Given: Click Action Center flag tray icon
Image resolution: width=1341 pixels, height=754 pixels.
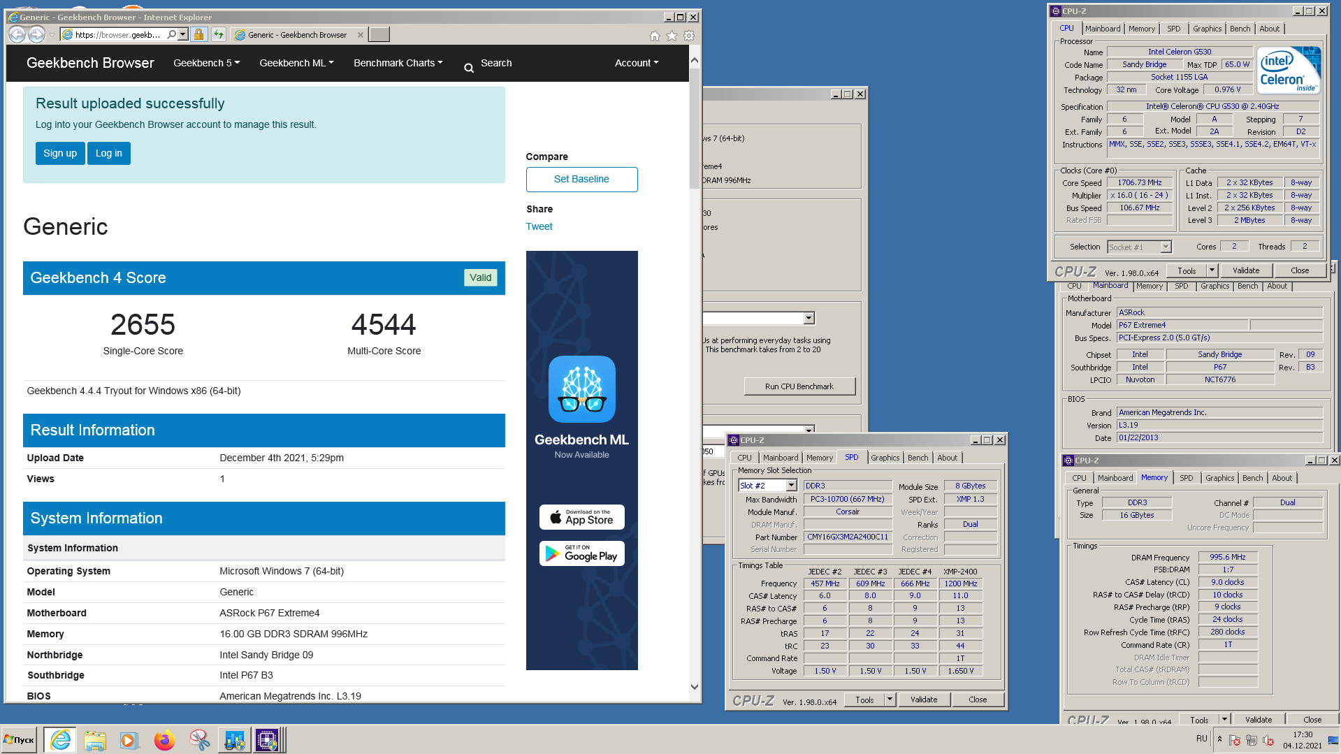Looking at the screenshot, I should click(1235, 740).
